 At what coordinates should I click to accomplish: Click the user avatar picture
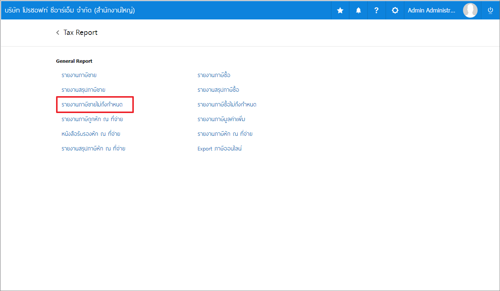(470, 10)
